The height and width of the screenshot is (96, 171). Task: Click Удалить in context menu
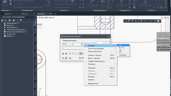pyautogui.click(x=100, y=80)
